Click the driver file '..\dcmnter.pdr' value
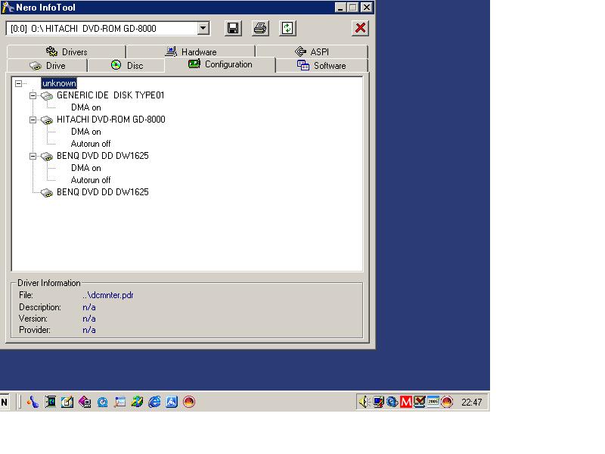 click(x=108, y=295)
